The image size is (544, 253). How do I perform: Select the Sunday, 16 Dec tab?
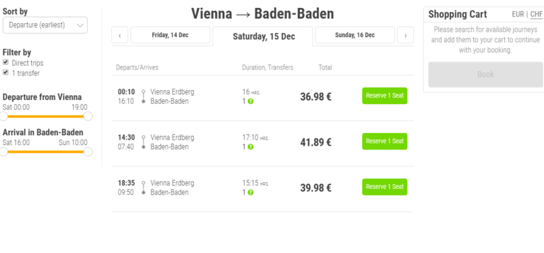coord(355,35)
